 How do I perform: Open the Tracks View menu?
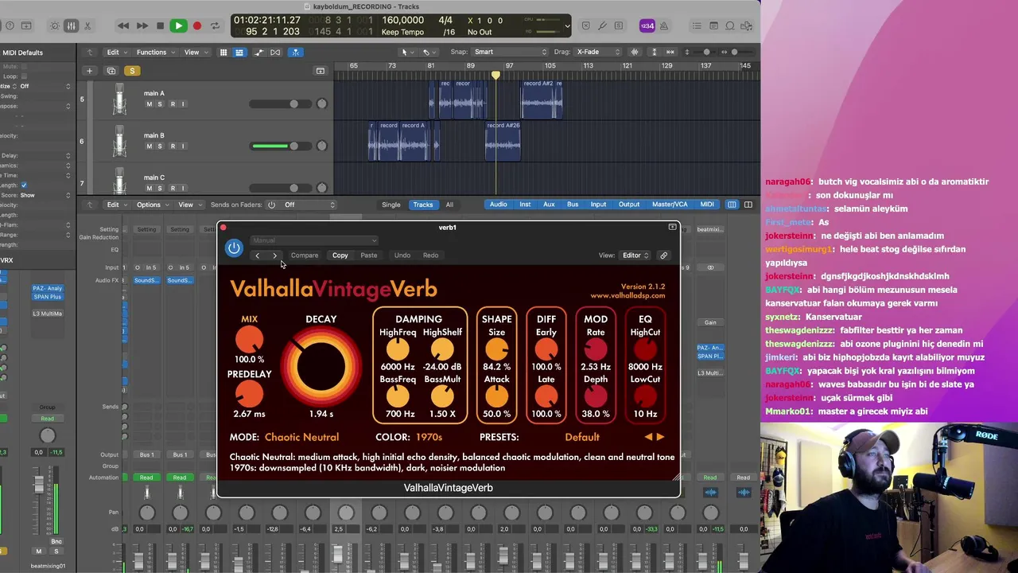(x=195, y=53)
